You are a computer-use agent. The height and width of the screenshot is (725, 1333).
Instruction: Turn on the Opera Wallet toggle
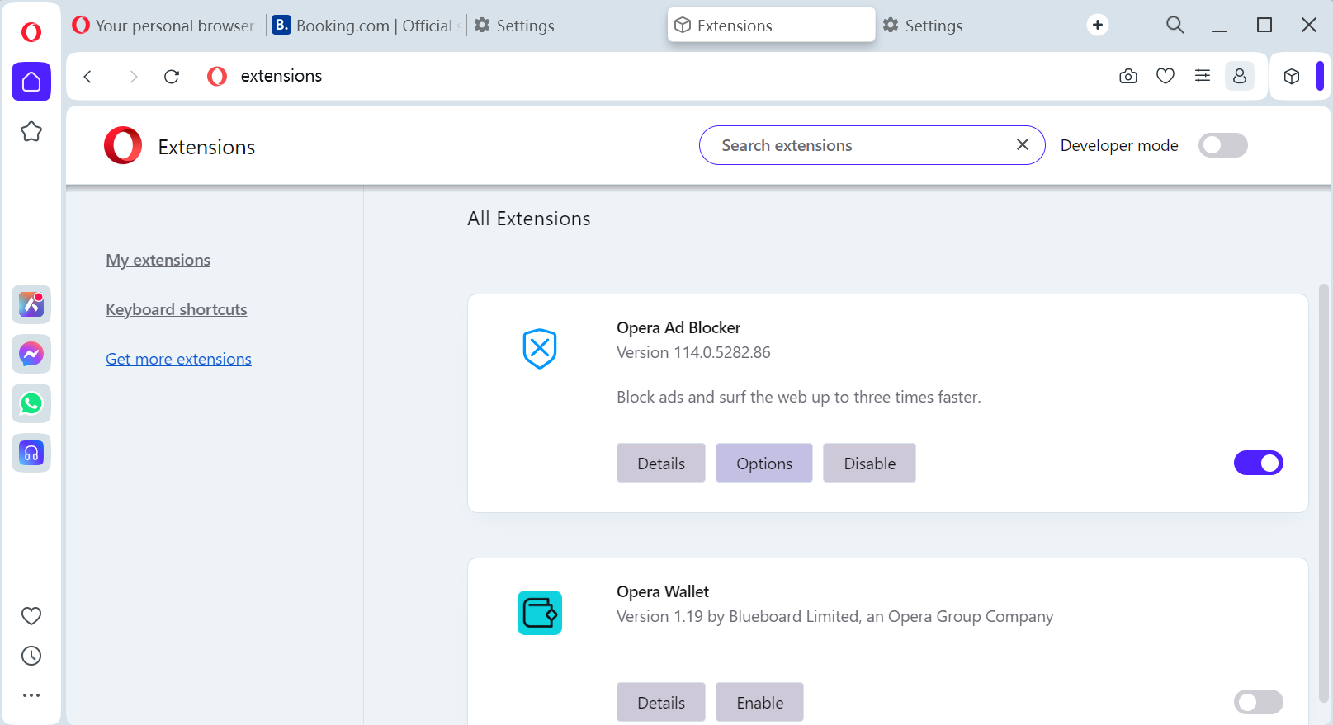point(1258,702)
